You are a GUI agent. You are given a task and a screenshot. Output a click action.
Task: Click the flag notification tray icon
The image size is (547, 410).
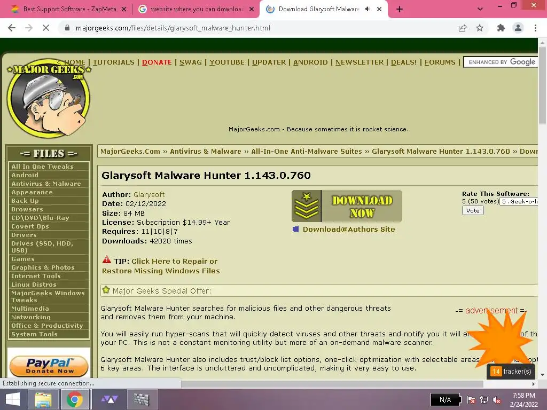click(x=471, y=400)
